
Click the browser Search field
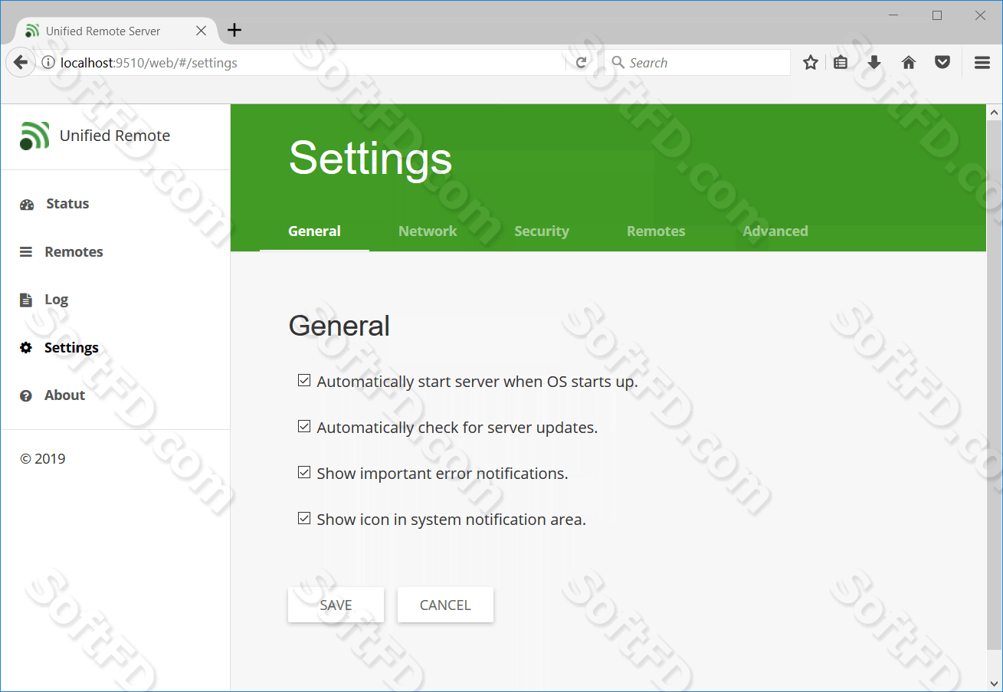[697, 63]
